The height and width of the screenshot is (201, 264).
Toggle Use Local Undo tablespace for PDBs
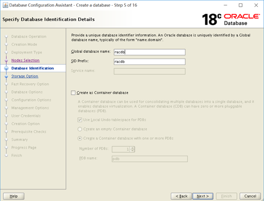point(80,120)
